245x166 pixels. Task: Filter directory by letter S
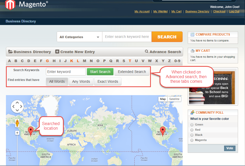tap(124, 61)
